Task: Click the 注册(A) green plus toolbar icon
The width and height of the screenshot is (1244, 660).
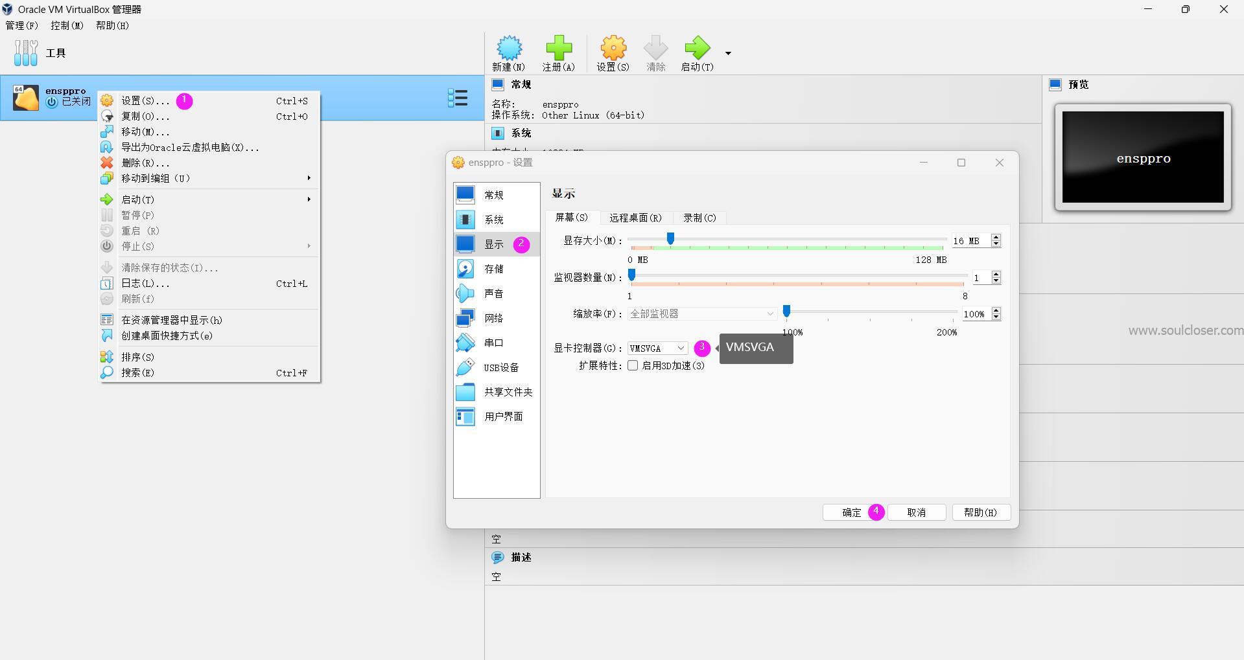Action: coord(559,48)
